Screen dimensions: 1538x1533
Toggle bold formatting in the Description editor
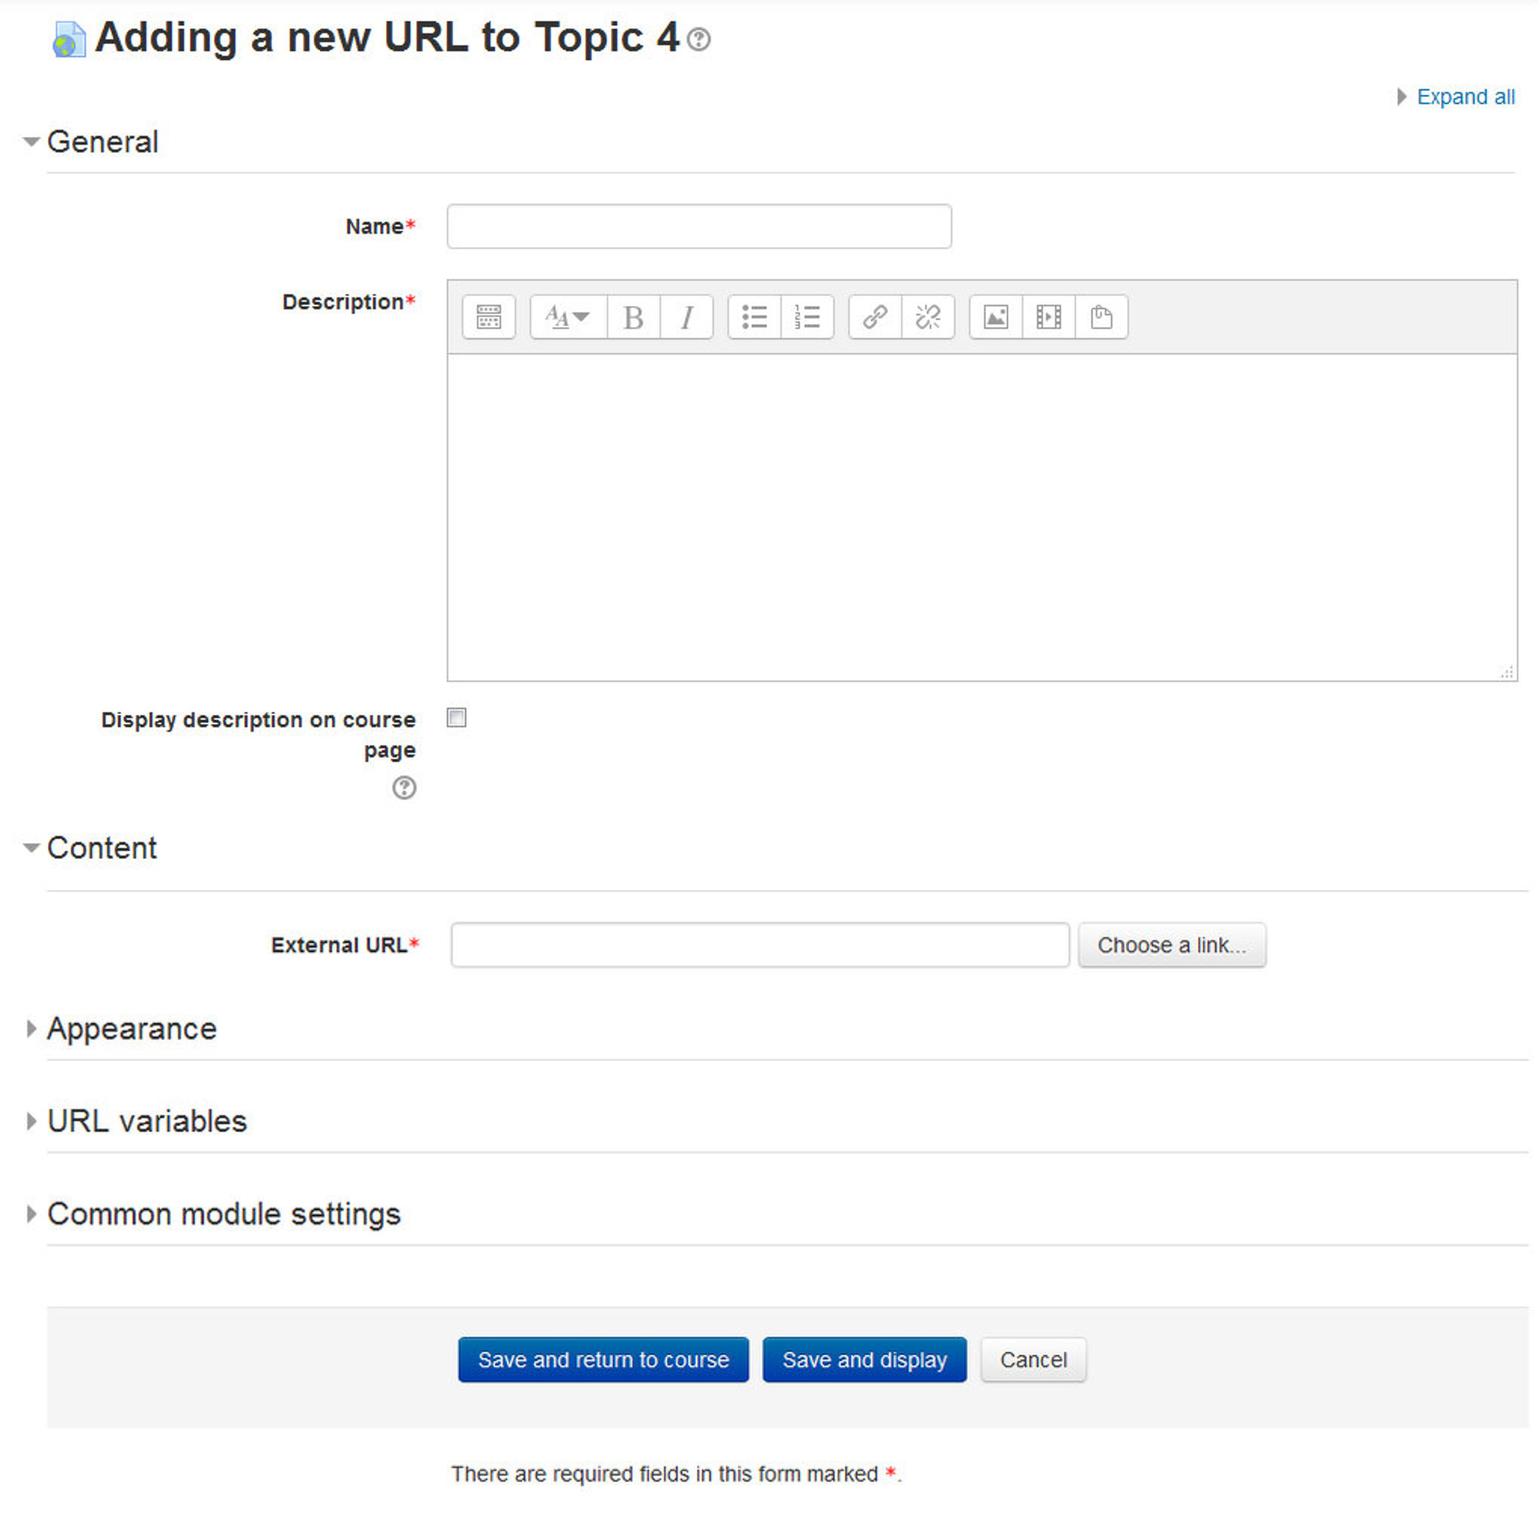click(633, 317)
